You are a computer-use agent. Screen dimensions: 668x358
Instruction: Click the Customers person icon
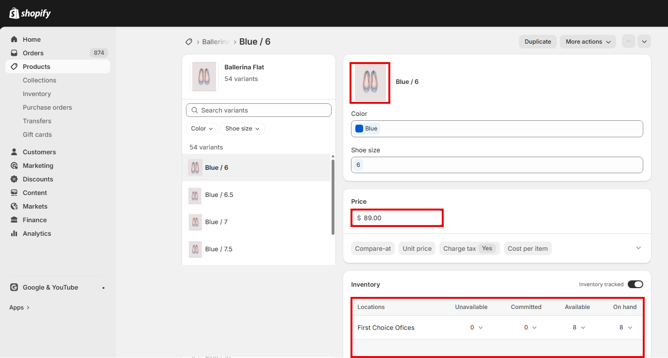pos(14,152)
